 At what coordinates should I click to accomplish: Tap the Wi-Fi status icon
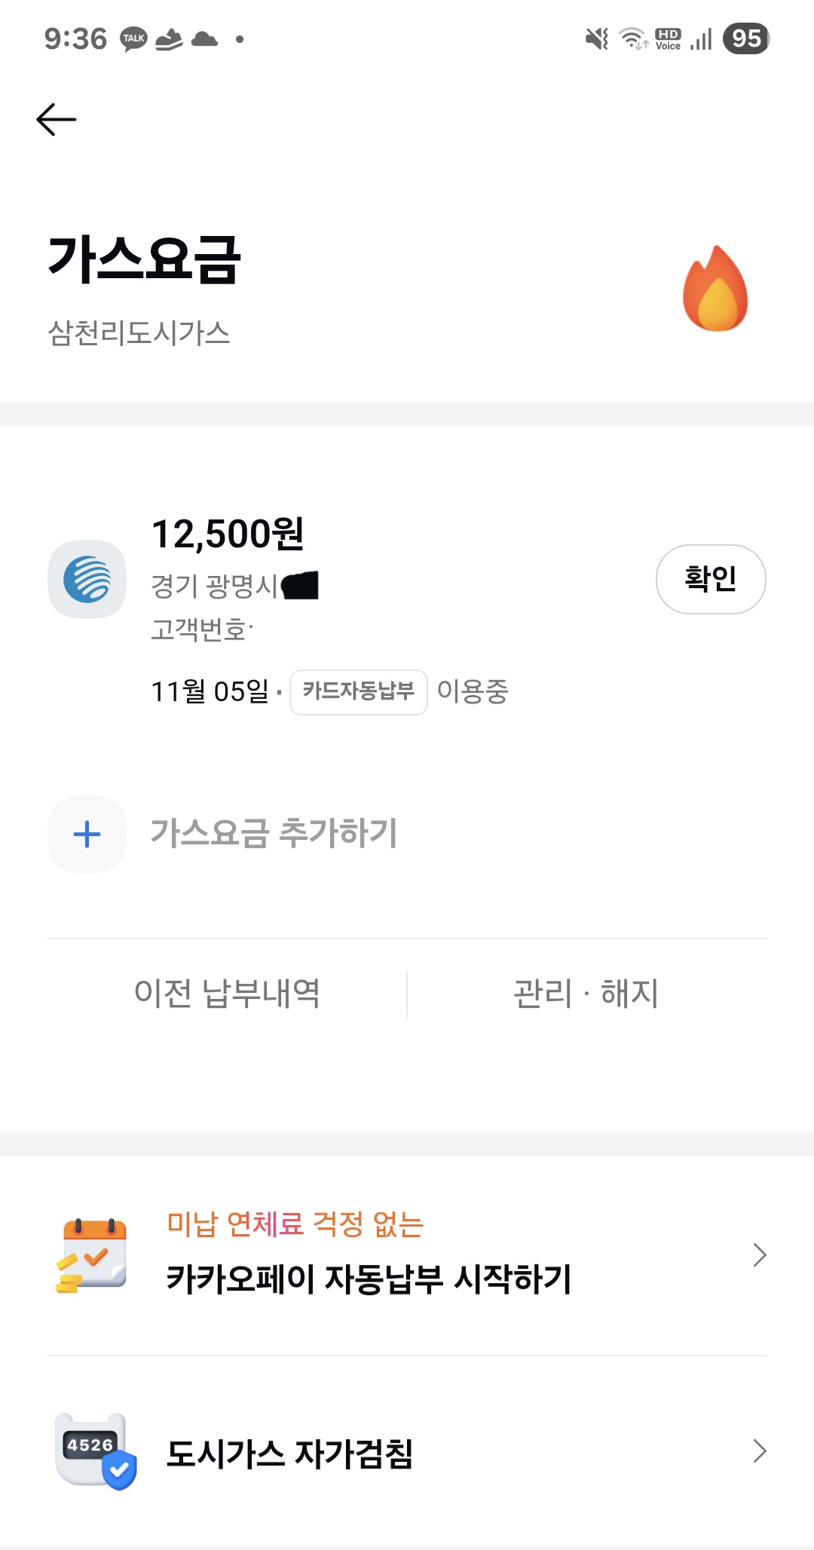click(x=633, y=38)
